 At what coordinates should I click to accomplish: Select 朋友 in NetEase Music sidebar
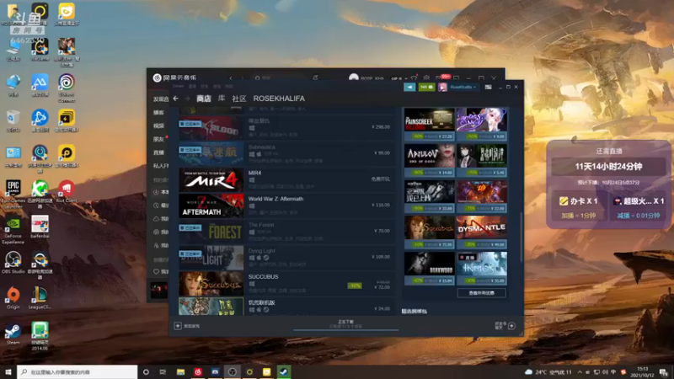(x=158, y=139)
